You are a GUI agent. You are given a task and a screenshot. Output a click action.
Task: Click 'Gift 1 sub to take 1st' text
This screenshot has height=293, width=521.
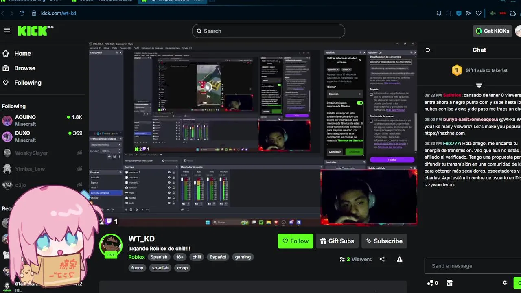pyautogui.click(x=486, y=70)
